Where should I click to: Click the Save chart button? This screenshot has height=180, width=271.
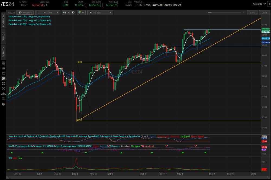(x=252, y=12)
